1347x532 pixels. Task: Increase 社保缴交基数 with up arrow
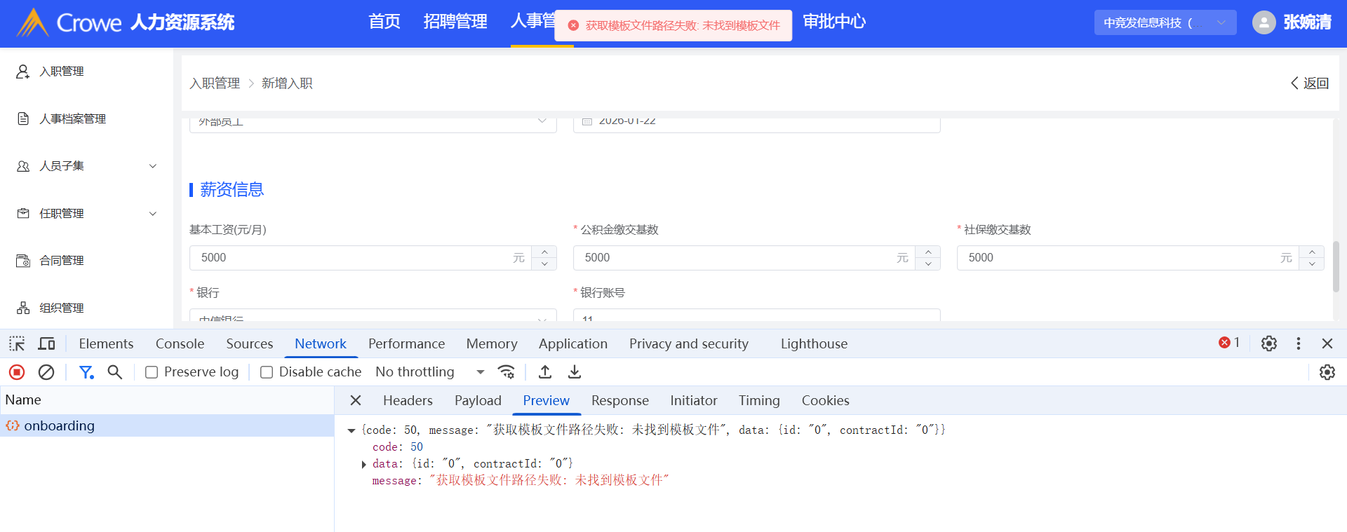click(x=1312, y=252)
